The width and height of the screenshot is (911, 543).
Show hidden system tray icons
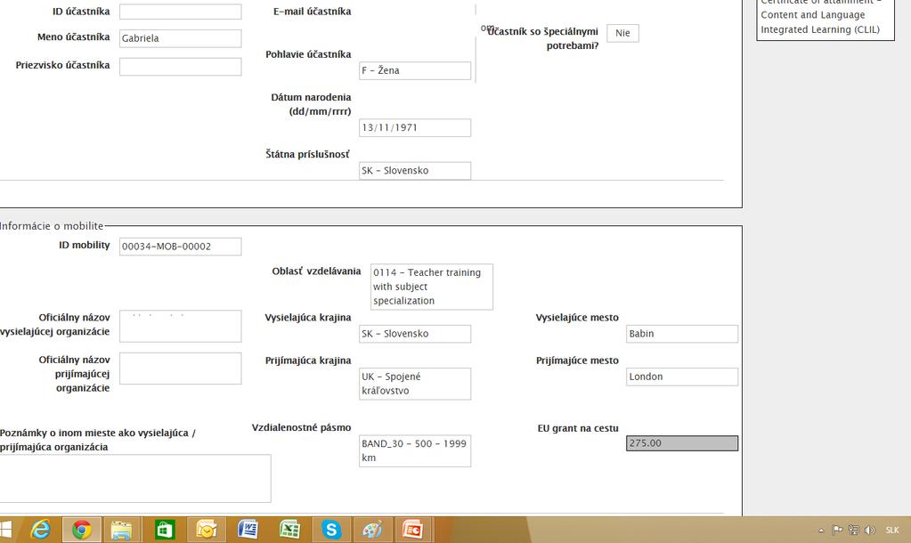tap(821, 531)
